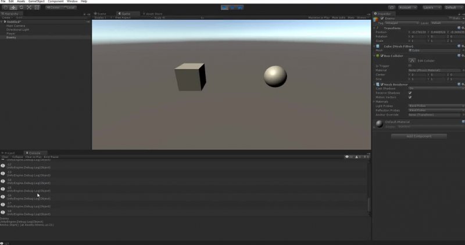This screenshot has height=245, width=465.
Task: Open the GameObject menu
Action: pos(36,2)
